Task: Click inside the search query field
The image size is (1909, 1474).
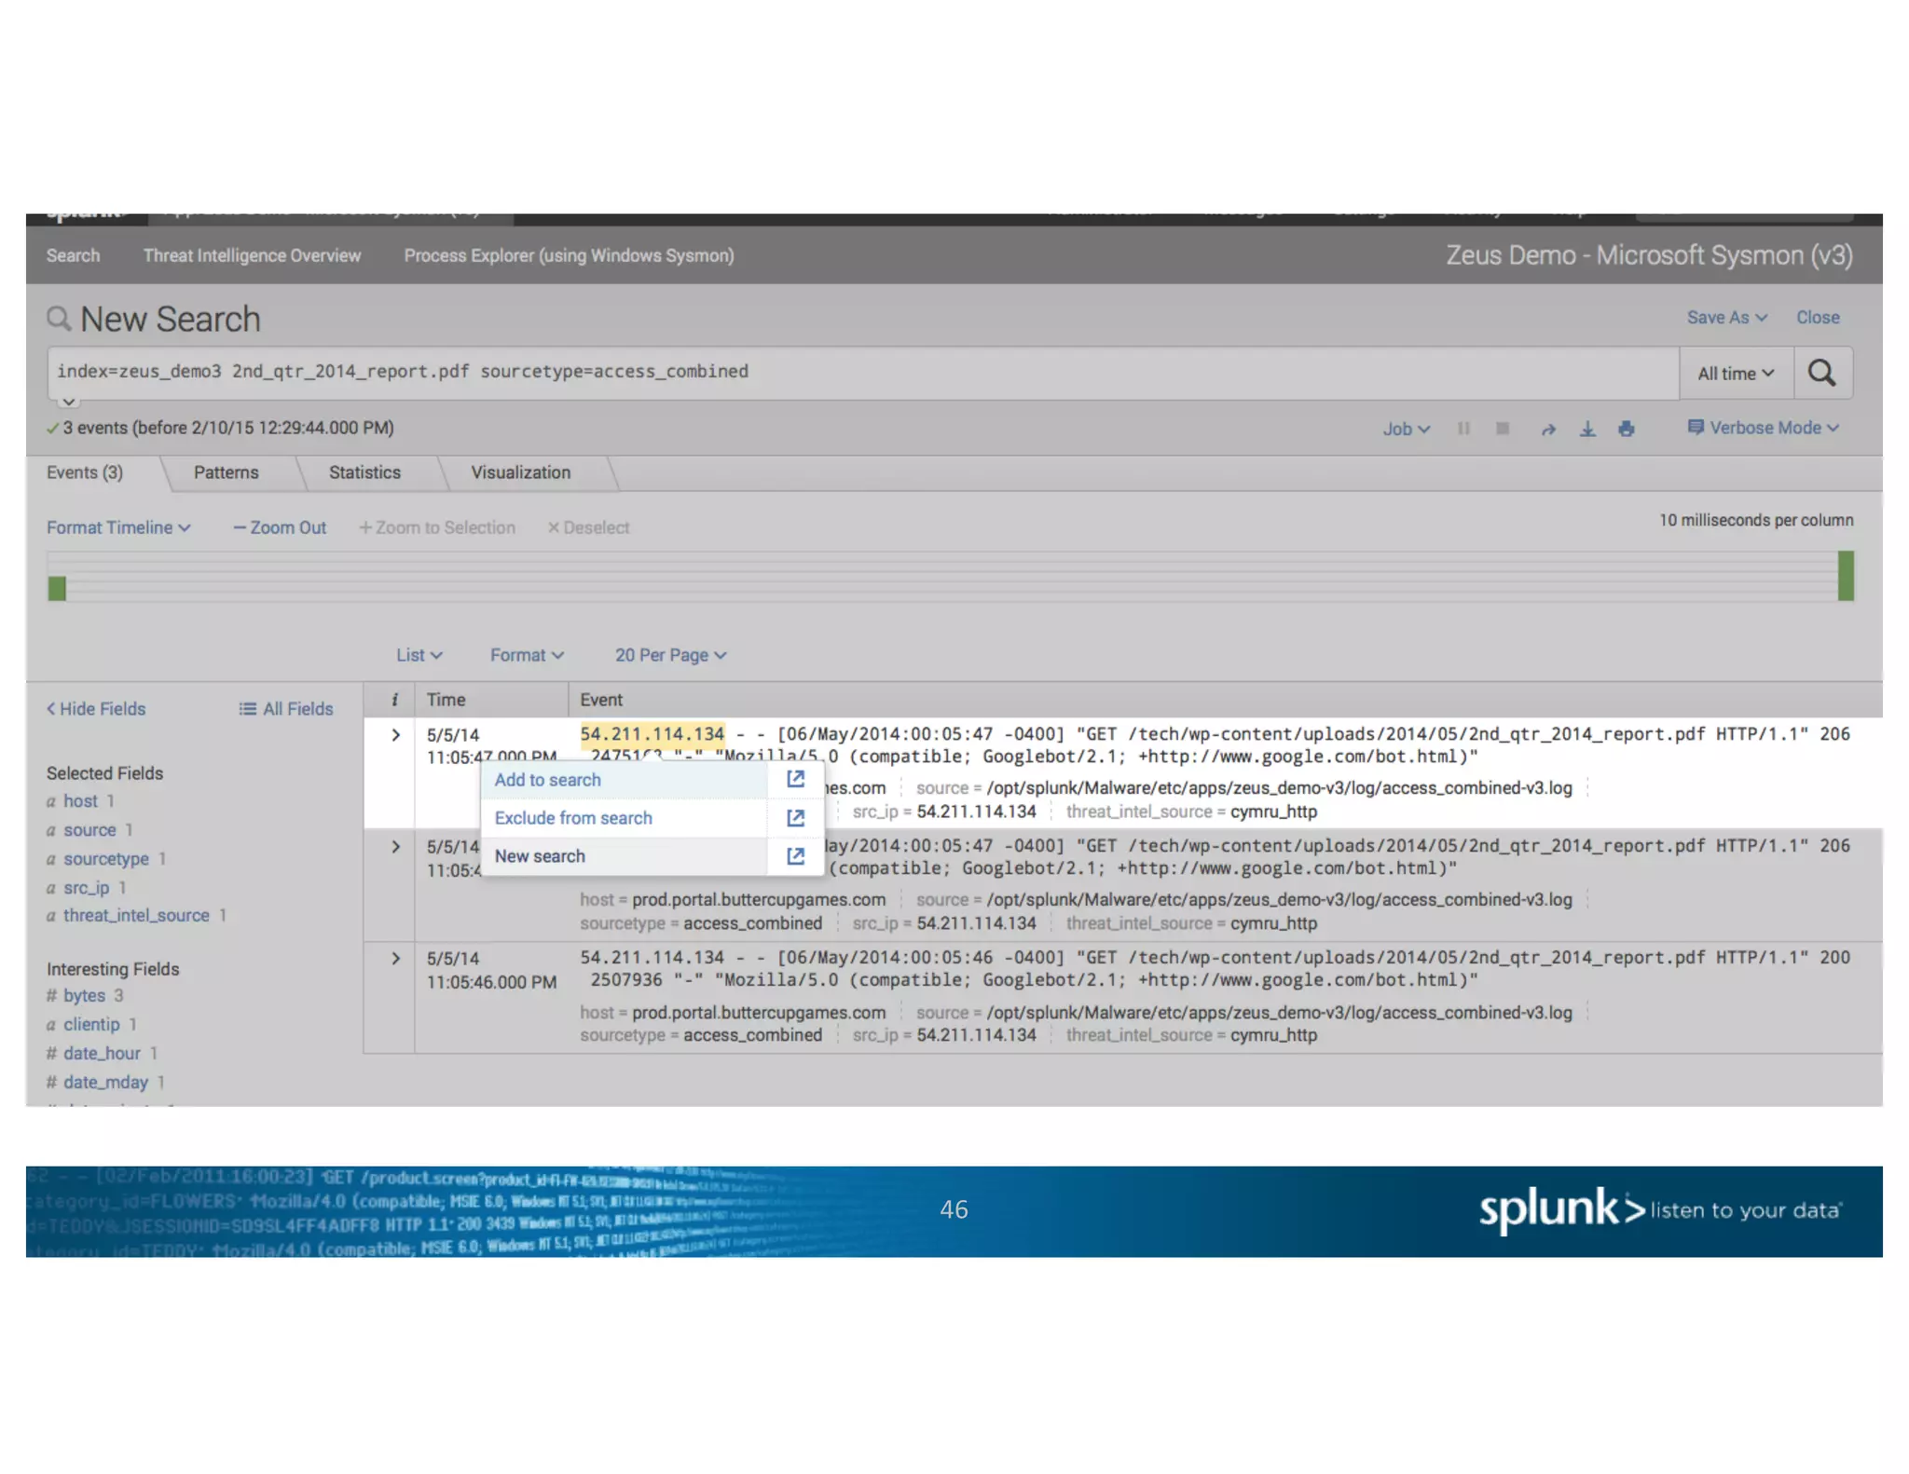Action: [x=839, y=372]
